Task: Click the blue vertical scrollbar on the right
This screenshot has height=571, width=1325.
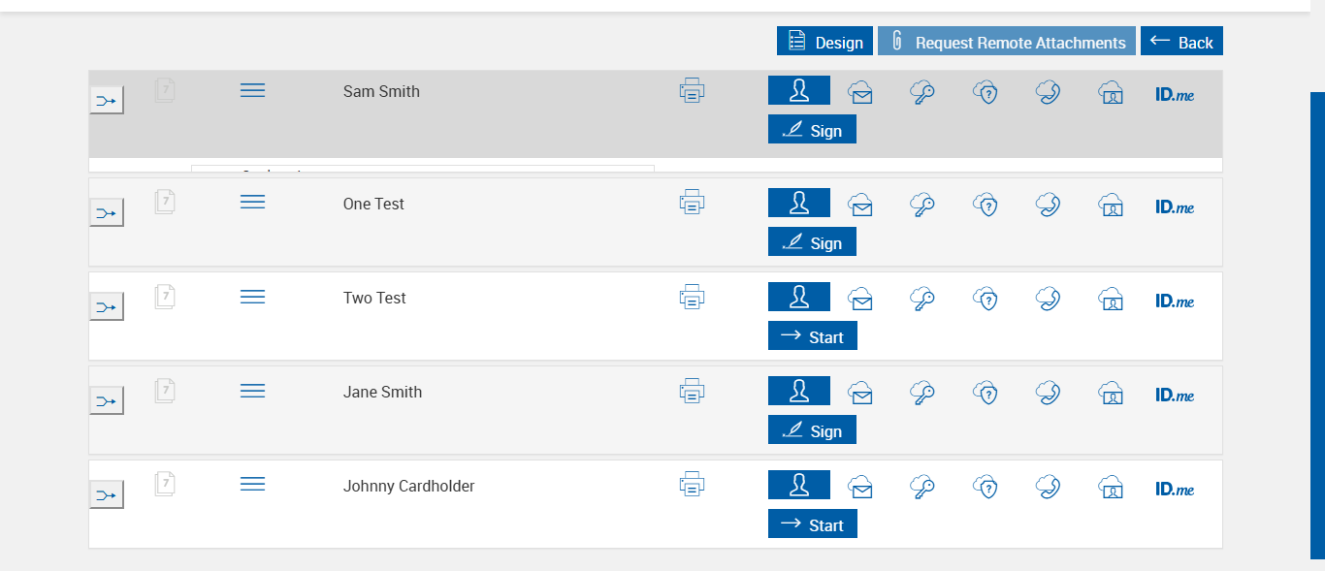Action: [x=1317, y=325]
